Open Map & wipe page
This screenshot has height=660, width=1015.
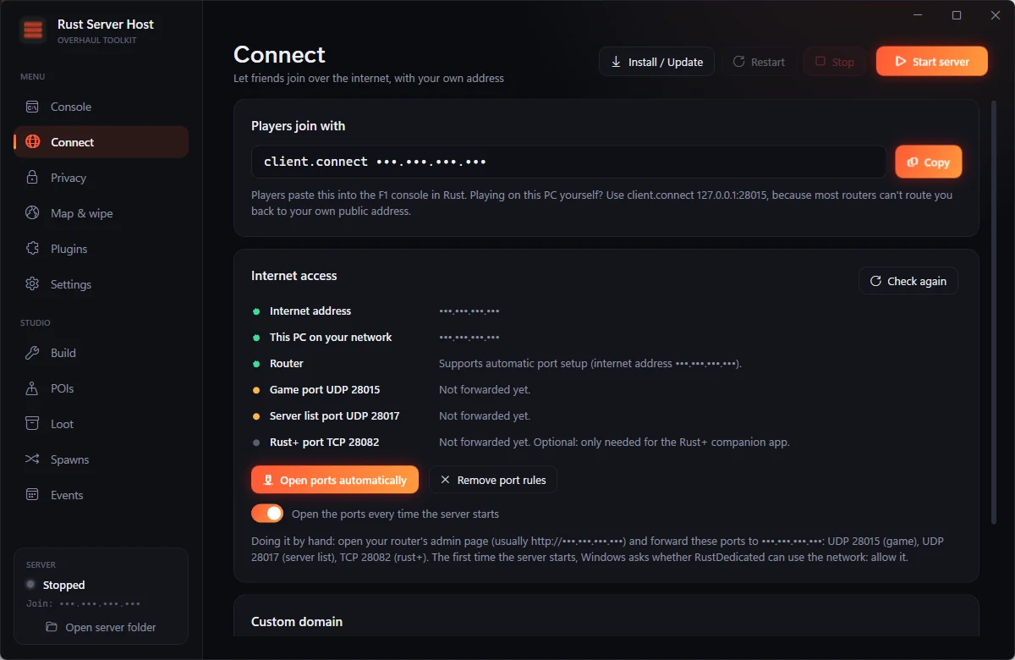tap(101, 213)
